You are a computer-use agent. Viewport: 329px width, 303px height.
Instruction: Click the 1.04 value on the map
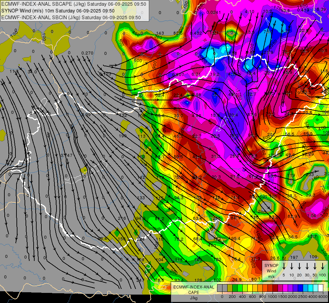[312, 216]
